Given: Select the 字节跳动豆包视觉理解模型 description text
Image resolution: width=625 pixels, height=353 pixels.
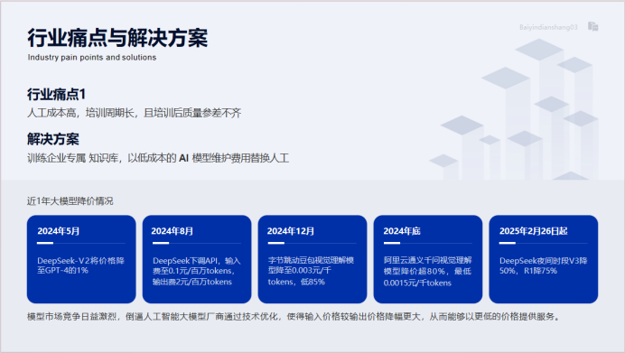Looking at the screenshot, I should tap(311, 271).
